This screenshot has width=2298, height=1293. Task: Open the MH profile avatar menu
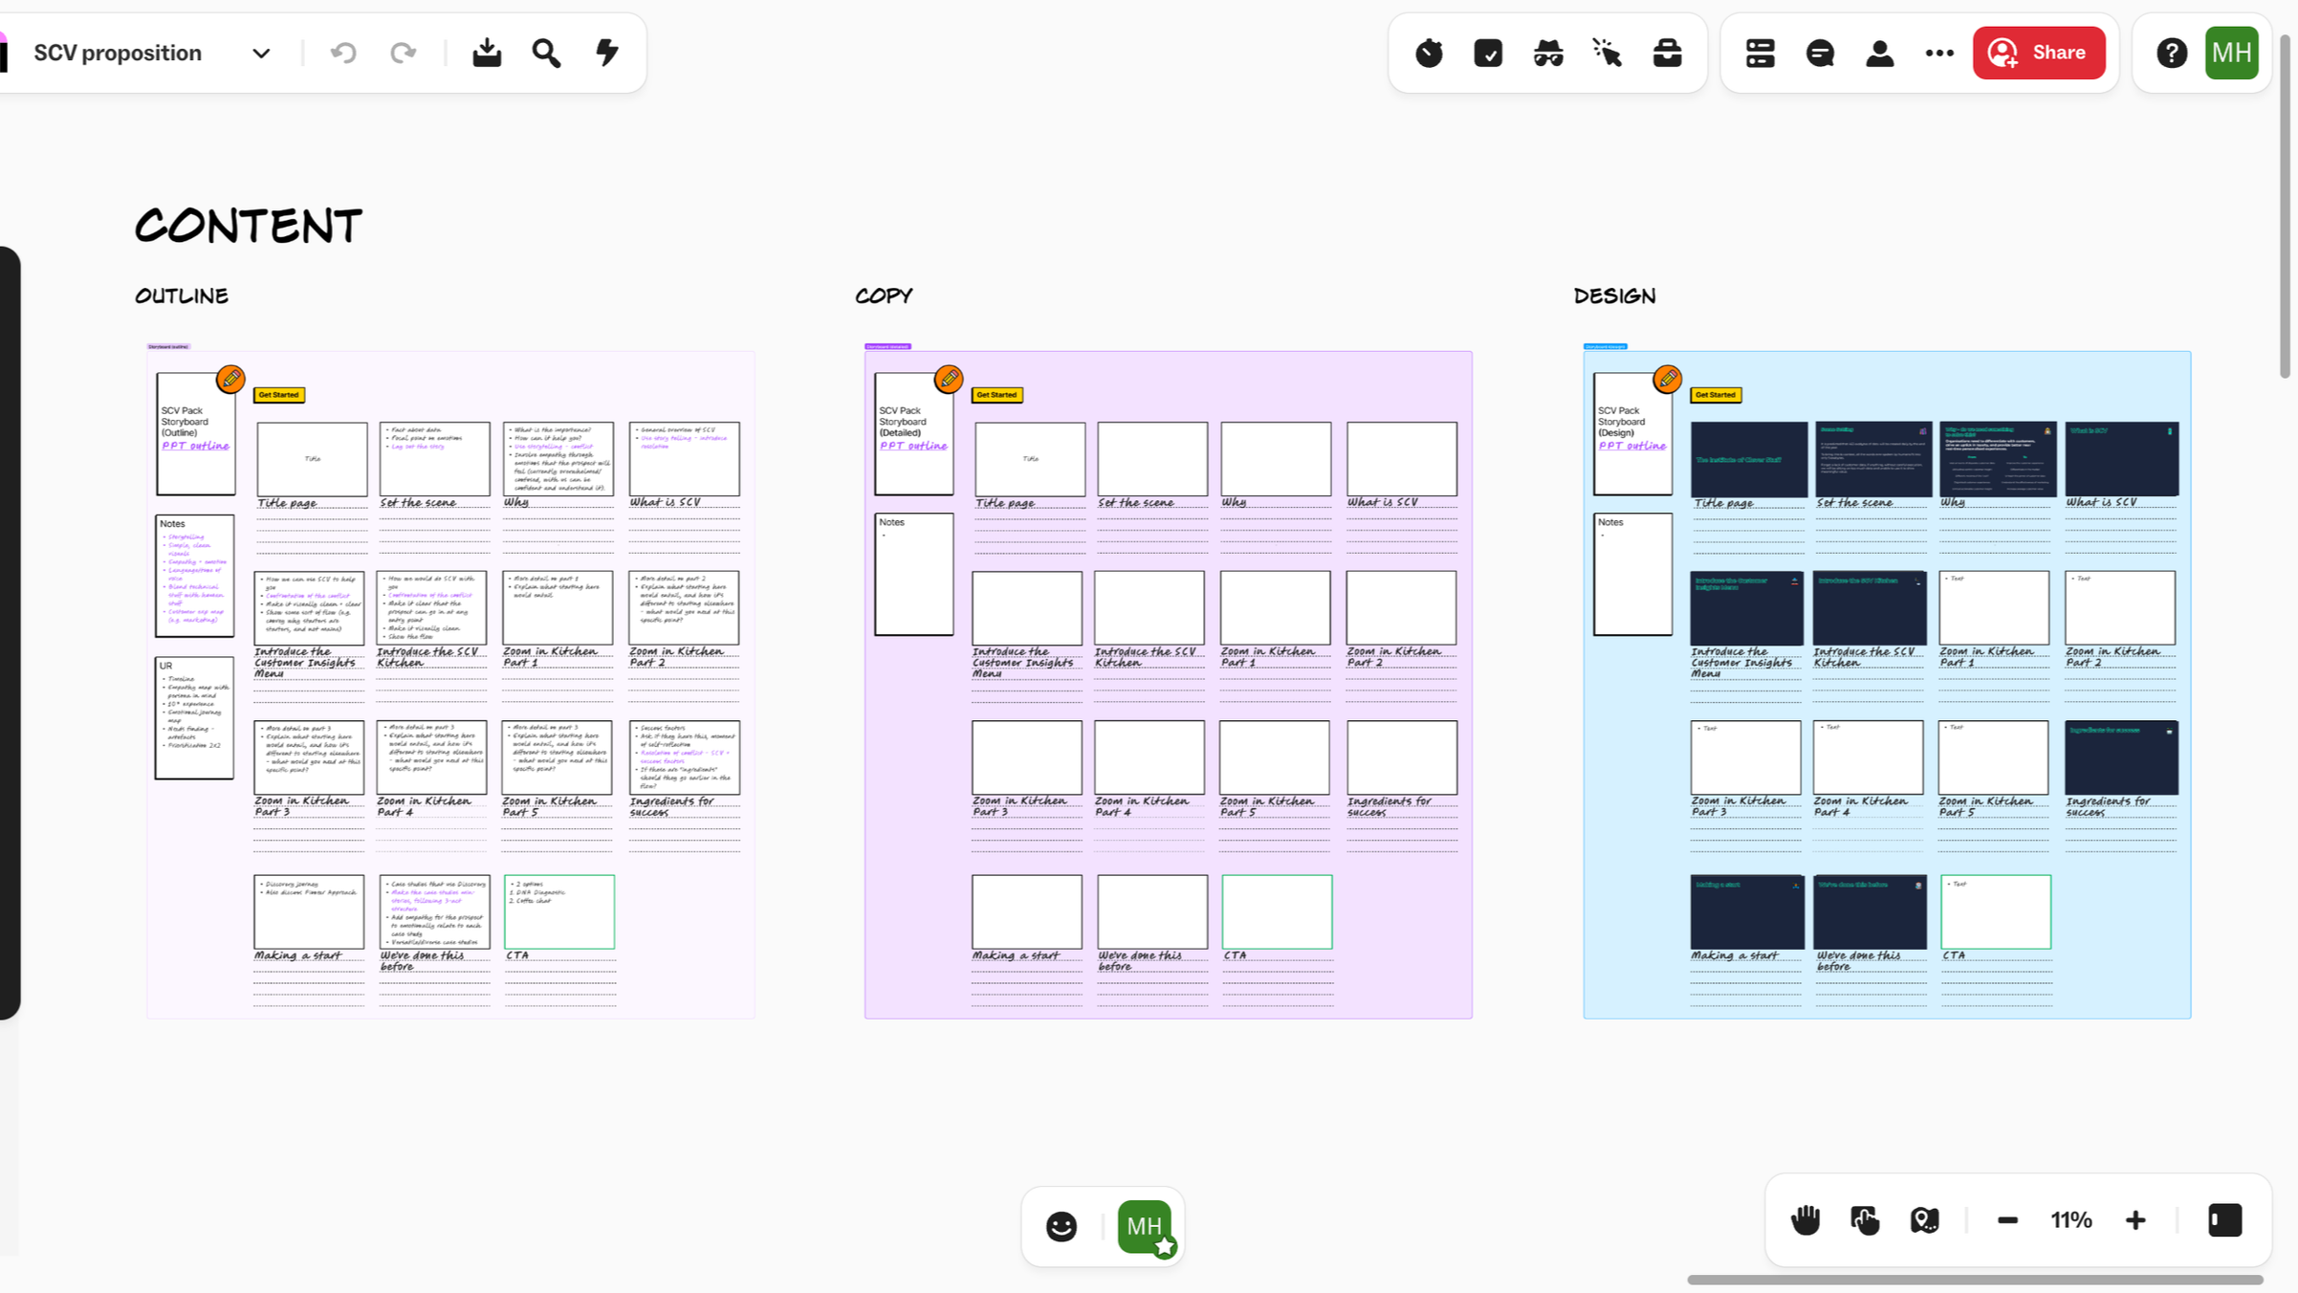coord(2232,53)
